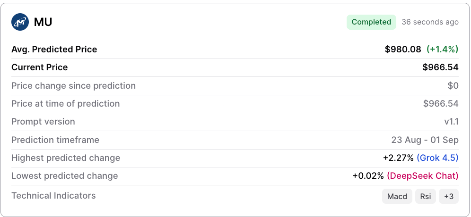This screenshot has height=217, width=471.
Task: Click the Price change since prediction row
Action: [235, 86]
